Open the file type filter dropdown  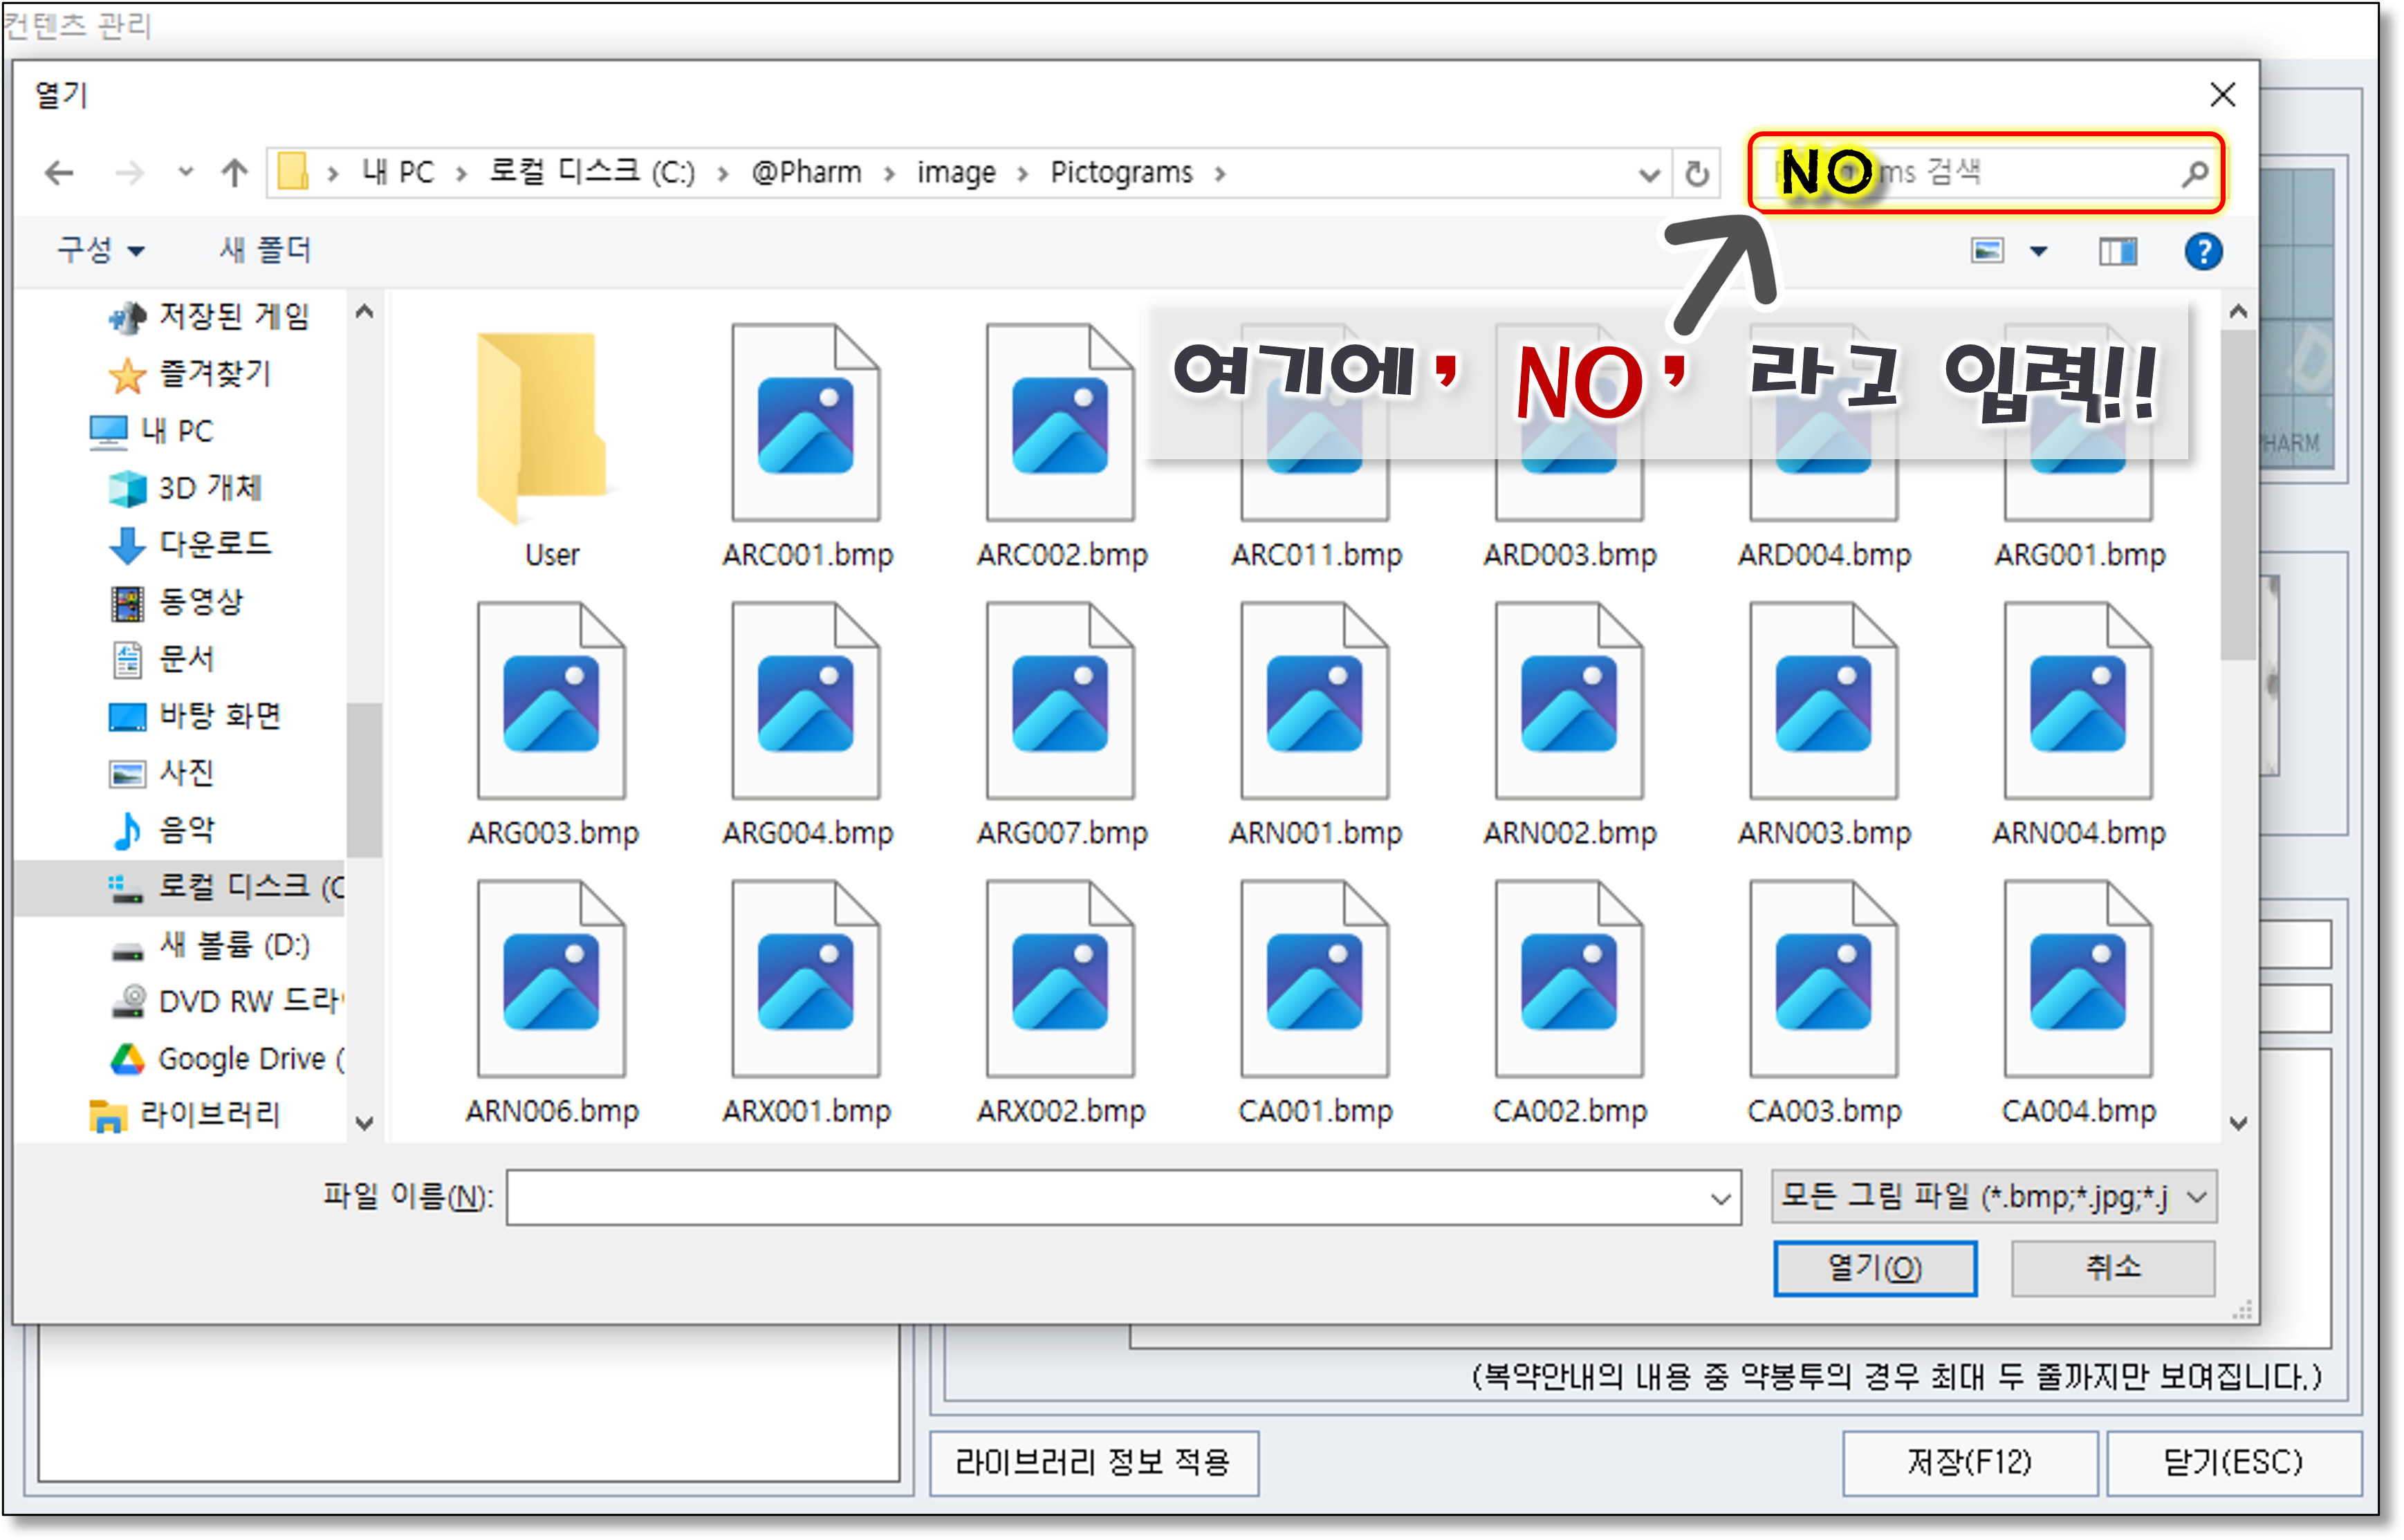tap(1994, 1196)
